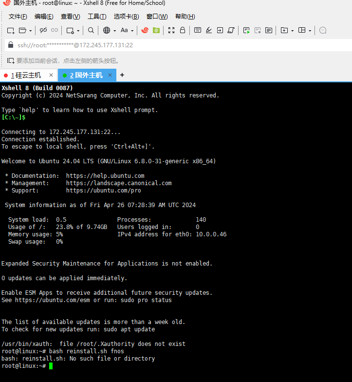Switch to the 硅云主机 tab
The height and width of the screenshot is (382, 352).
click(x=28, y=75)
